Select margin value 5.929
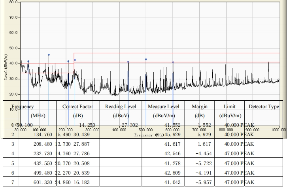 point(204,135)
